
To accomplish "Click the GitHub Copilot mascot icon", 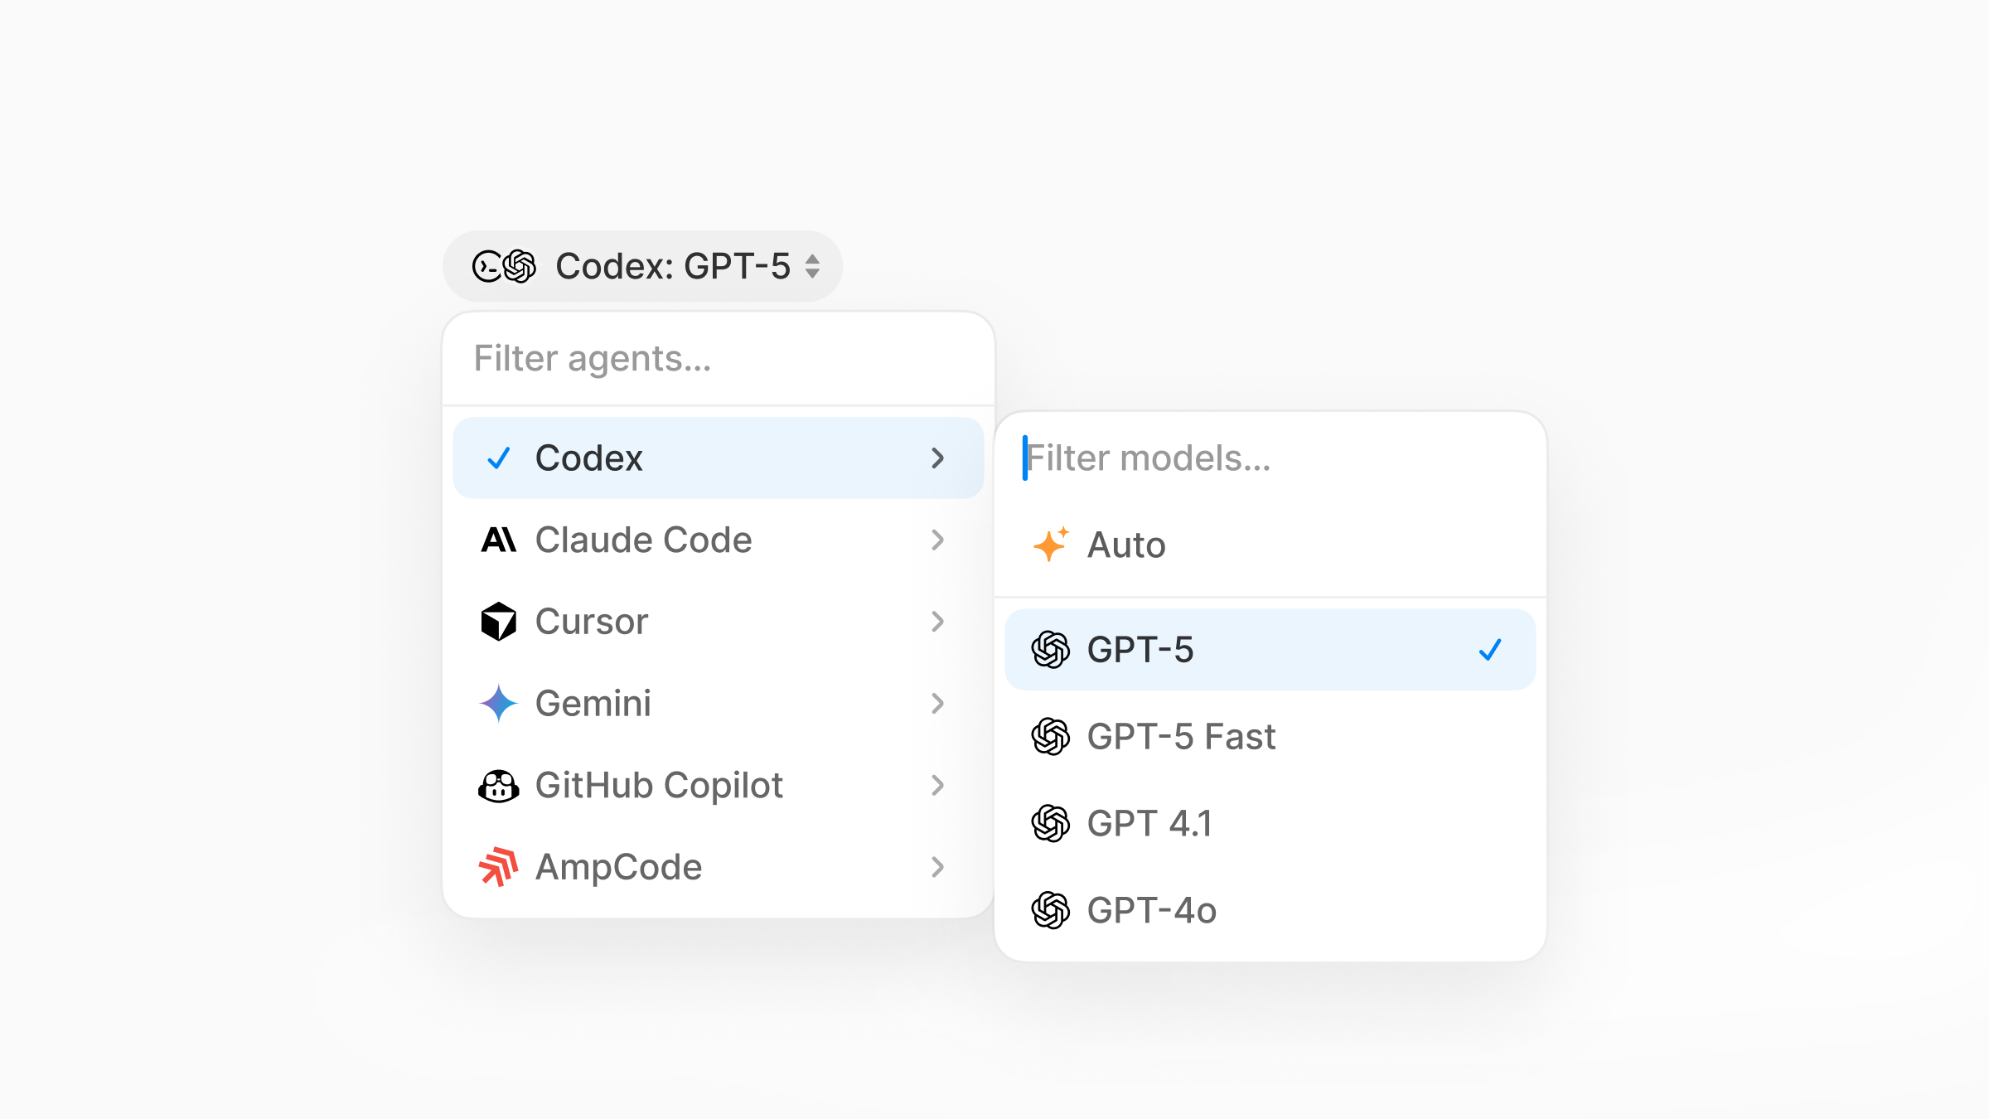I will click(500, 785).
